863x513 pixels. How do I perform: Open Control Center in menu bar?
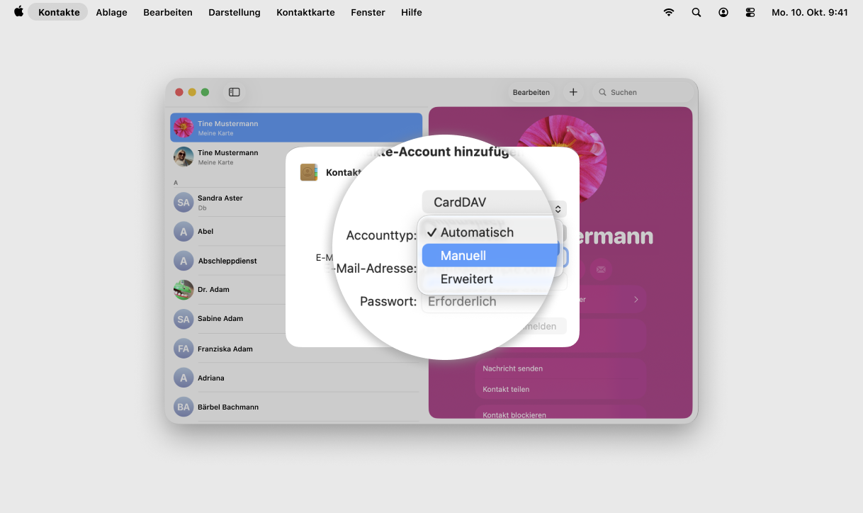click(x=750, y=12)
